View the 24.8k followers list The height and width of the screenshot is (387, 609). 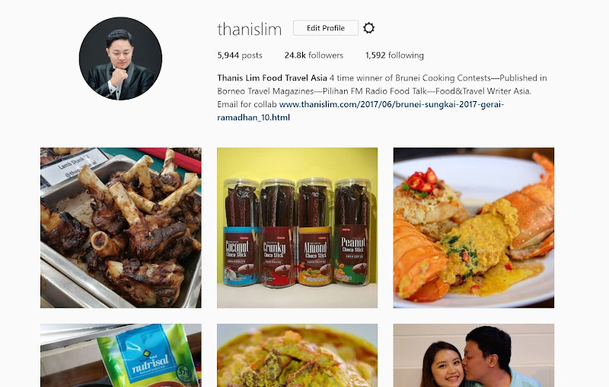(314, 56)
